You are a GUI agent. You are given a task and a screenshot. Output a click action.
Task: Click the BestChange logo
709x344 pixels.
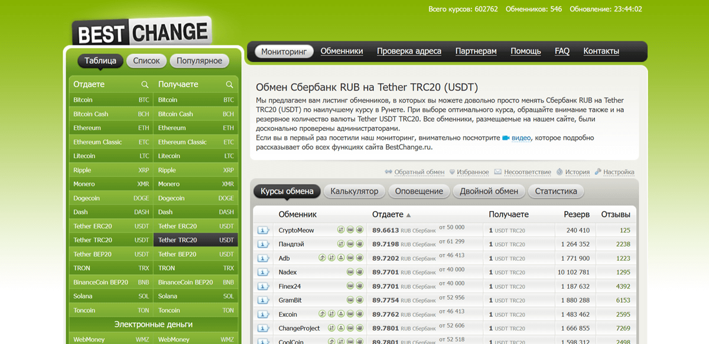click(141, 32)
